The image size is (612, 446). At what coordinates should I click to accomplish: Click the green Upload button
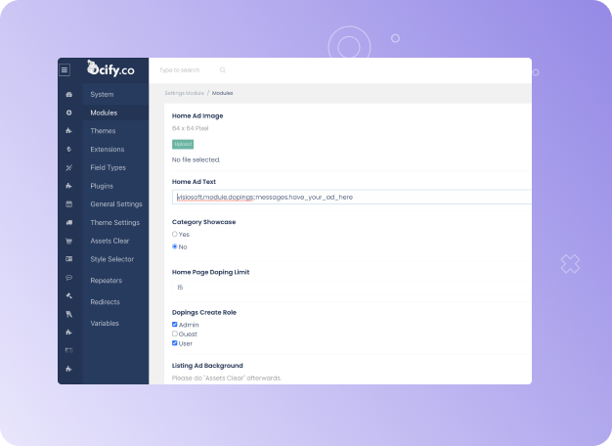click(x=183, y=144)
